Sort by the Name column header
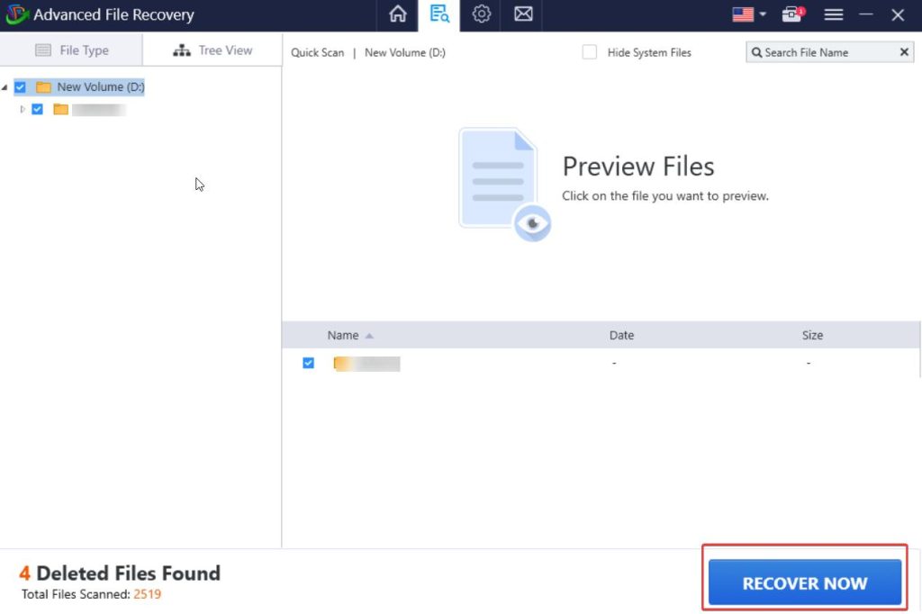Viewport: 922px width, 614px height. click(x=343, y=335)
